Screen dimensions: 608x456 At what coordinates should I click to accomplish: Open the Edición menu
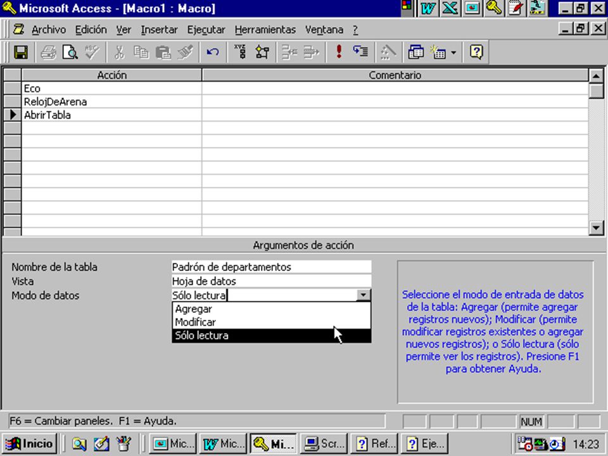(x=91, y=30)
